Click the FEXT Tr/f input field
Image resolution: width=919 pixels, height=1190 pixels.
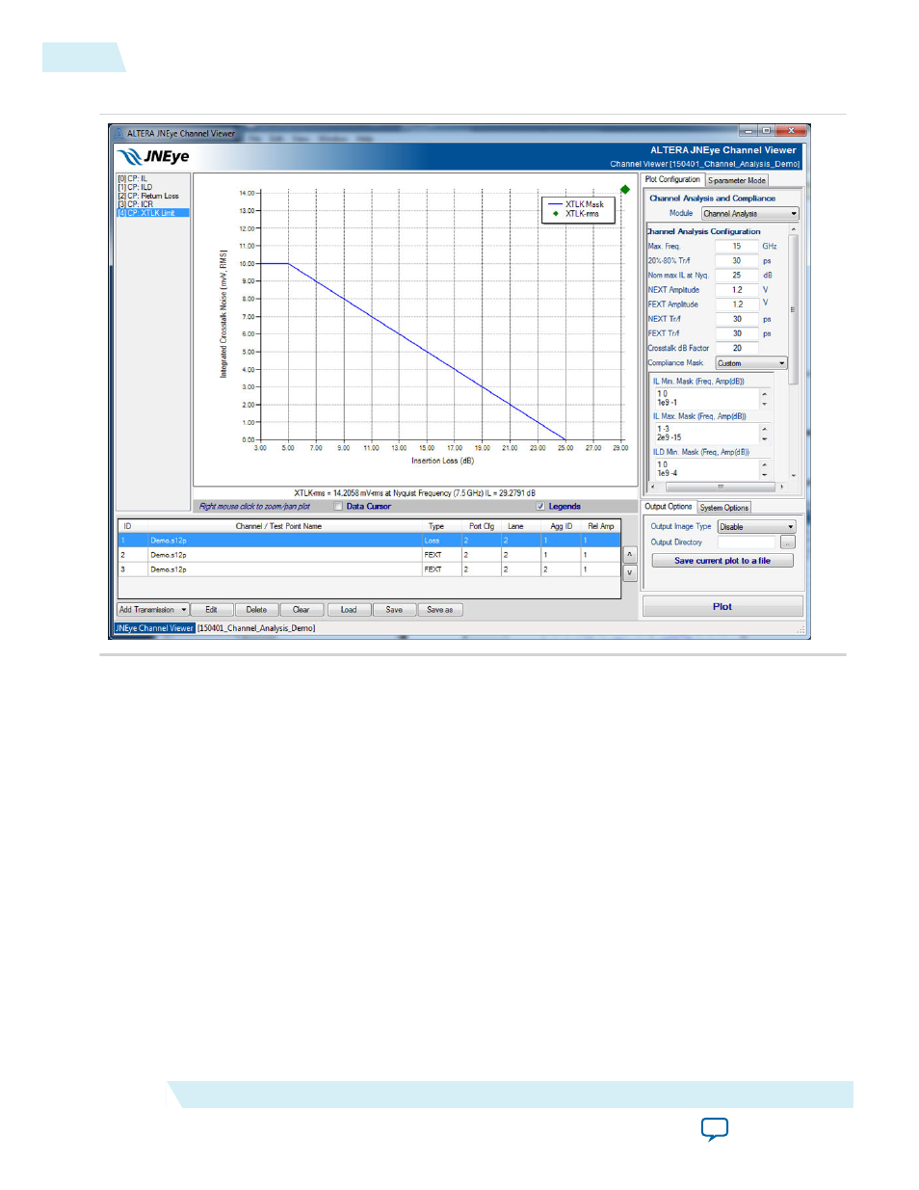click(x=737, y=333)
